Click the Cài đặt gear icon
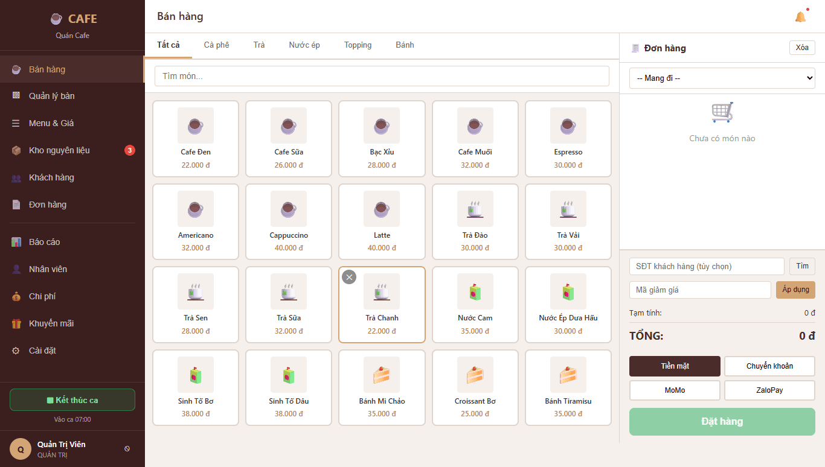The width and height of the screenshot is (825, 467). click(16, 351)
